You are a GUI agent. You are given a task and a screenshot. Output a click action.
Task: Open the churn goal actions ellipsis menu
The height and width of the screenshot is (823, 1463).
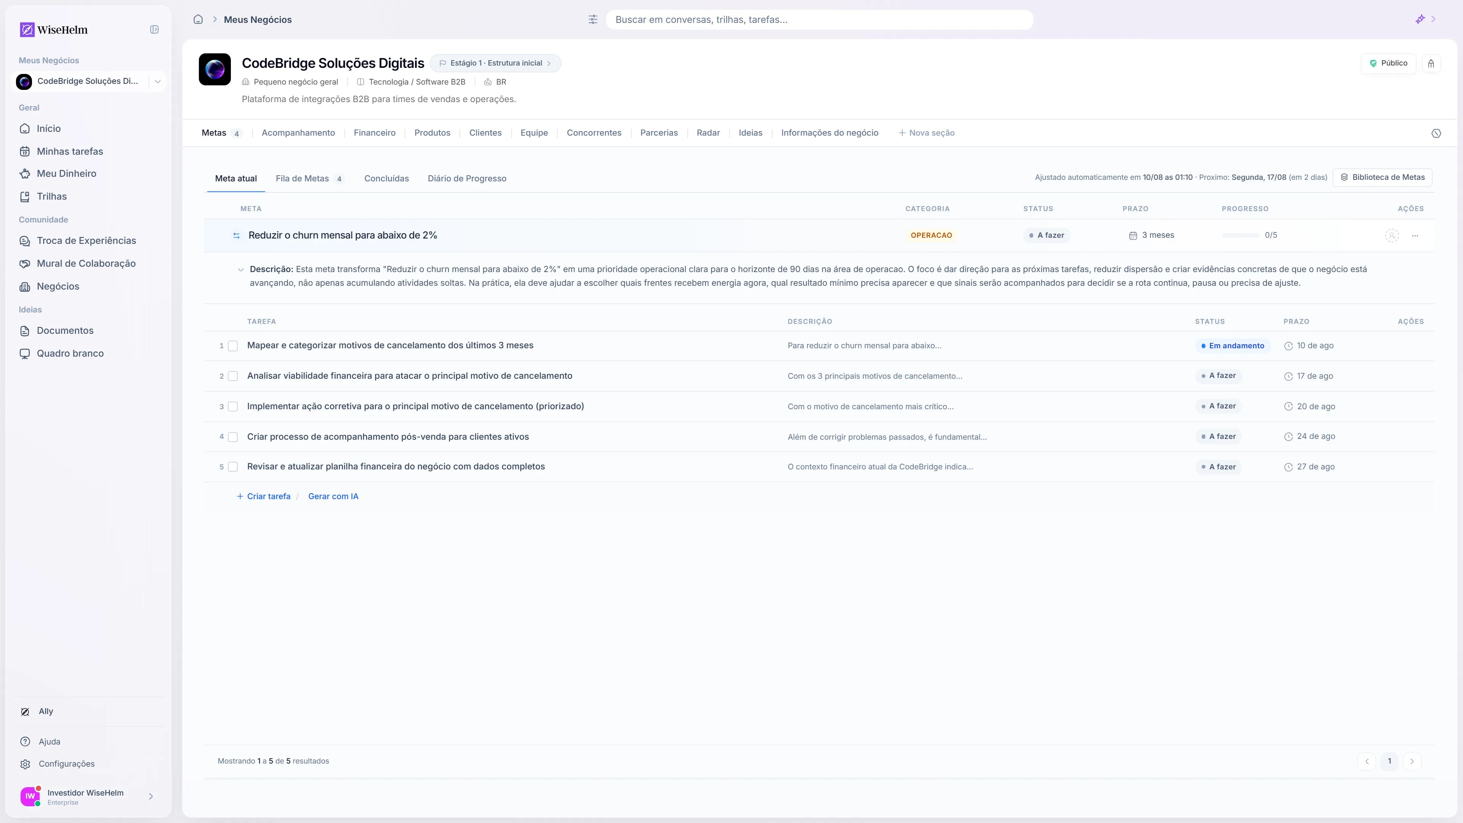coord(1415,236)
